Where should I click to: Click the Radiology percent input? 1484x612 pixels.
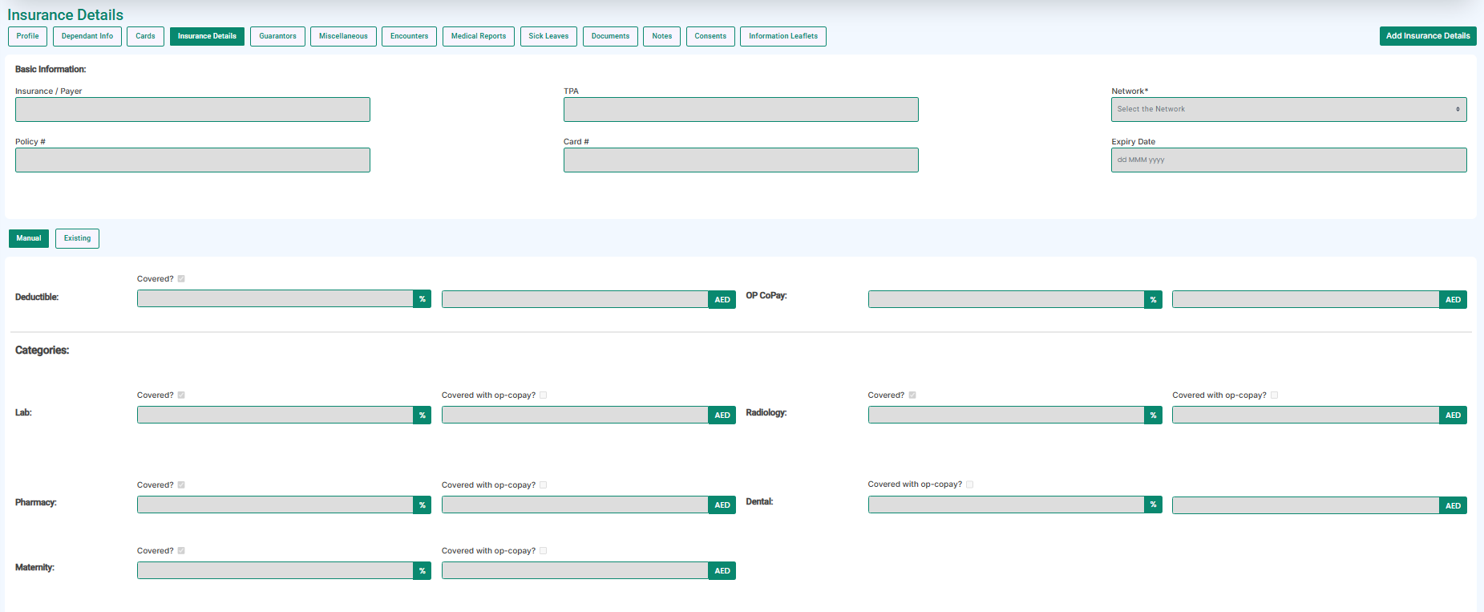(1006, 415)
